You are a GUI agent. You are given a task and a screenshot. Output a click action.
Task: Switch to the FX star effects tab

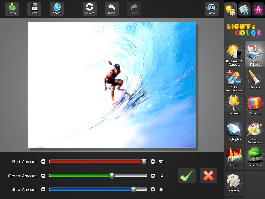[258, 10]
